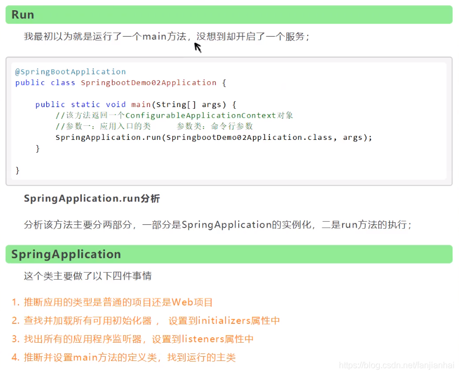Viewport: 459px width, 375px height.
Task: Click paragraph starting '分析该方法主要分两部分'
Action: 218,225
